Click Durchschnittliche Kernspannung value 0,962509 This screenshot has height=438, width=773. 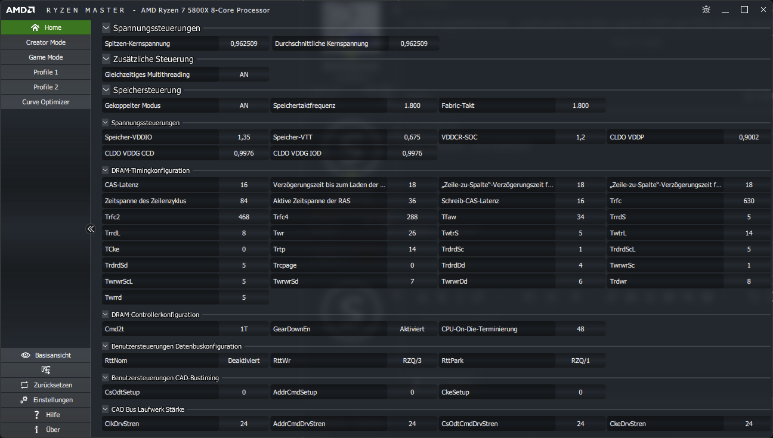point(414,44)
